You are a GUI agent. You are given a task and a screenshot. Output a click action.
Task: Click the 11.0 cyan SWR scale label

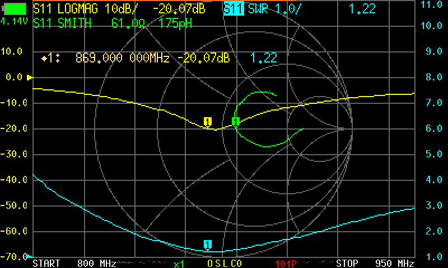click(x=432, y=4)
